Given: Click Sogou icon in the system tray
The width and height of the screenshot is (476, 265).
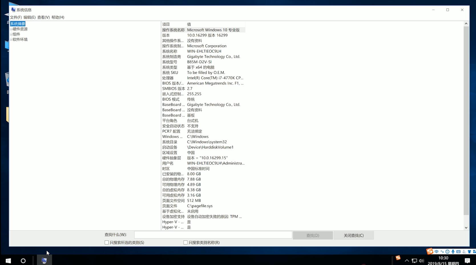Looking at the screenshot, I should pos(398,258).
